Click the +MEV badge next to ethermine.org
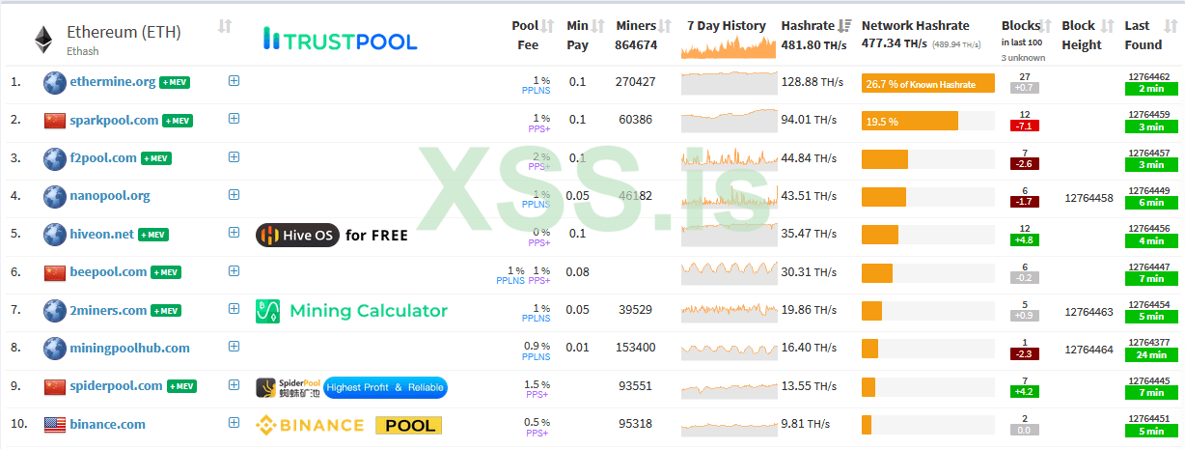 (175, 82)
